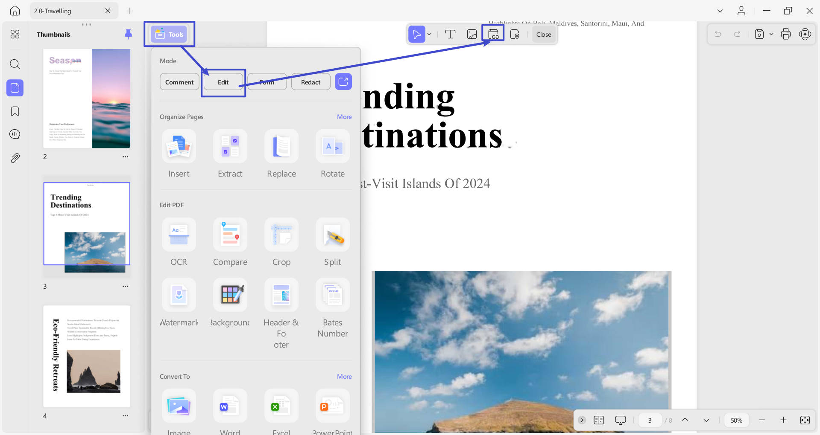820x435 pixels.
Task: Open the attachments panel in the sidebar
Action: pyautogui.click(x=15, y=158)
